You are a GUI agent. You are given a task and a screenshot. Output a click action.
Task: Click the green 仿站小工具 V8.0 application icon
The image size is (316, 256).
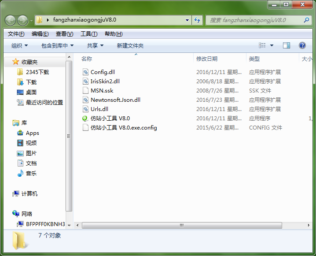coord(85,119)
